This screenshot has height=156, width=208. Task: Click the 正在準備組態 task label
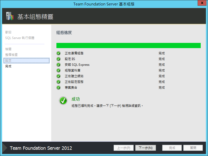[x=74, y=53]
